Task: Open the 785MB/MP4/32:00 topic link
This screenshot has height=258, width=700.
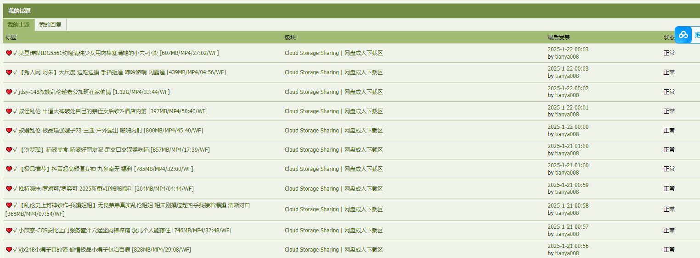Action: pos(106,169)
